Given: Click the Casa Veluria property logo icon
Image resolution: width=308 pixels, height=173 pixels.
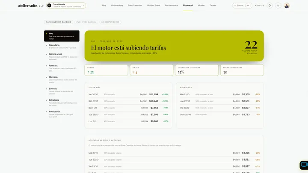Looking at the screenshot, I should [49, 6].
